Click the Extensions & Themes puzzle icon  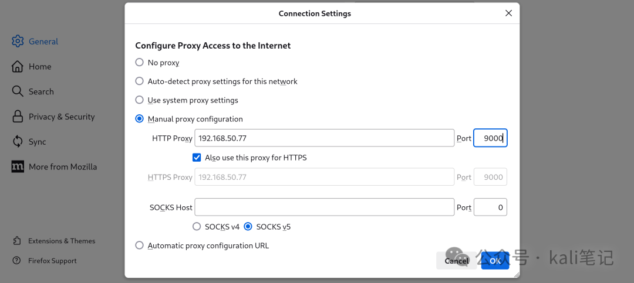pyautogui.click(x=17, y=241)
